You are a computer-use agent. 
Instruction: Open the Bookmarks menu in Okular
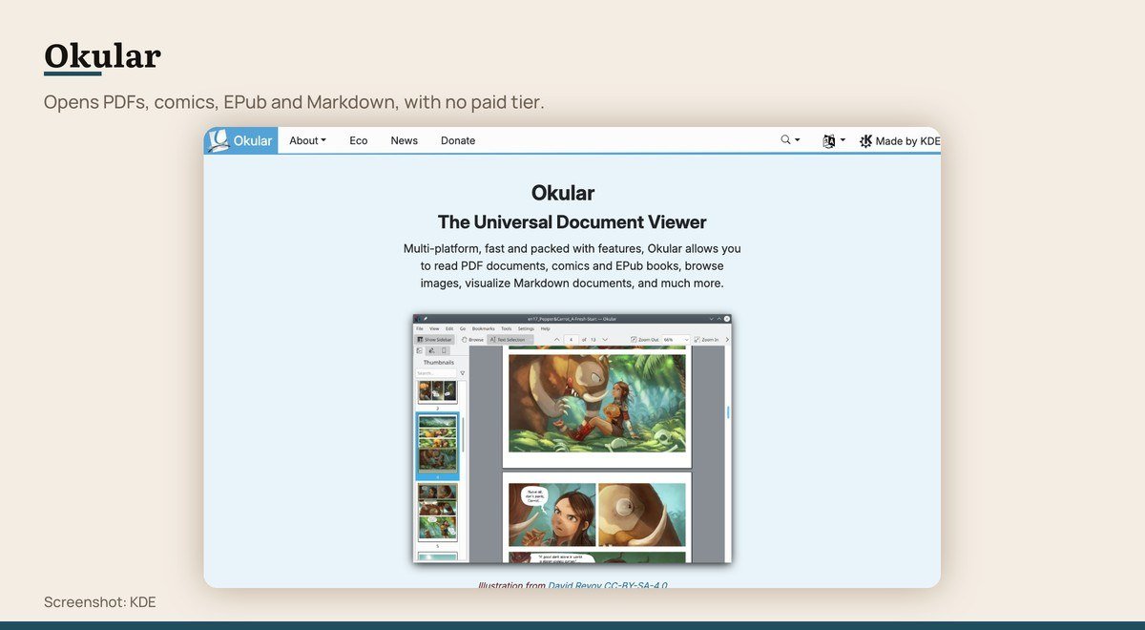click(483, 328)
